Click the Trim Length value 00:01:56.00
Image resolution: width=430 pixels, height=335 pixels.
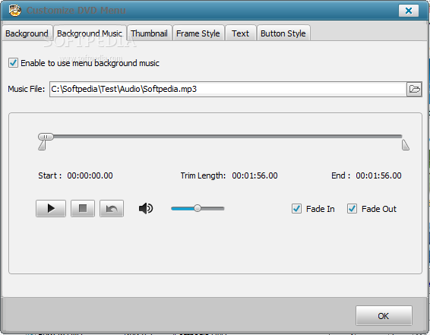click(255, 175)
